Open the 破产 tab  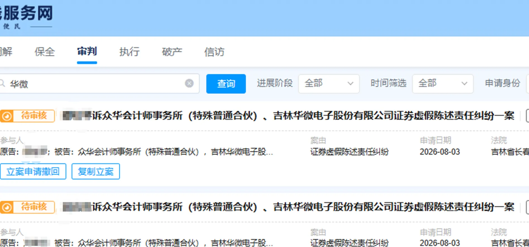(172, 52)
